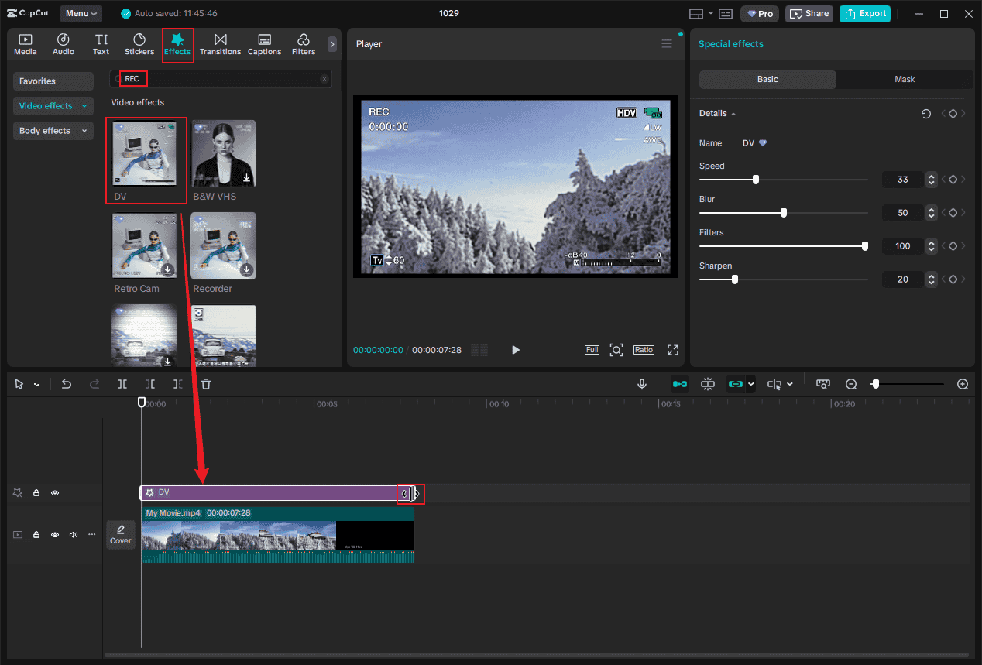Select the Body effects category

53,130
